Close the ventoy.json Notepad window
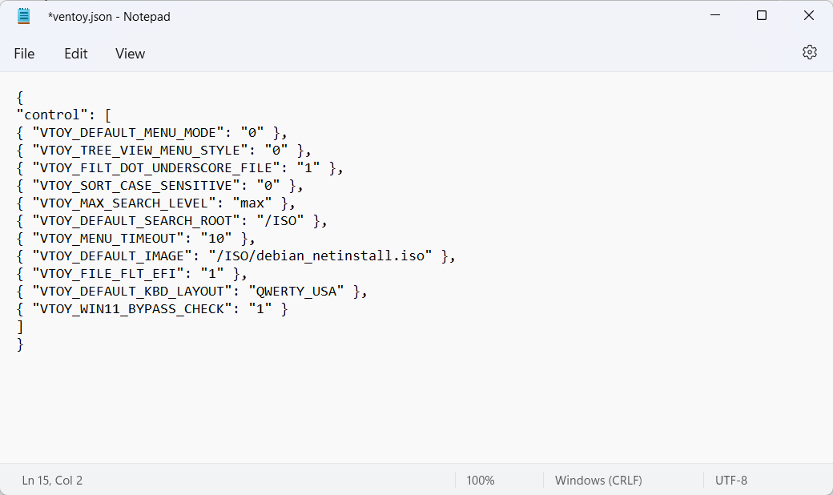 809,16
